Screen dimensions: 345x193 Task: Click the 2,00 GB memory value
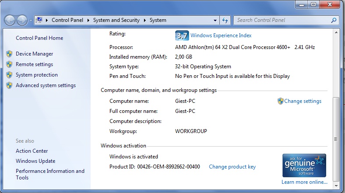point(183,57)
